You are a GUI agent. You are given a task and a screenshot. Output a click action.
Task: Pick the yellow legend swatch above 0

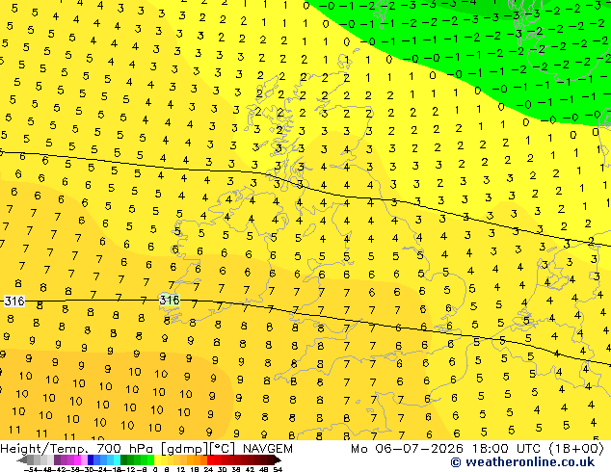coord(157,460)
